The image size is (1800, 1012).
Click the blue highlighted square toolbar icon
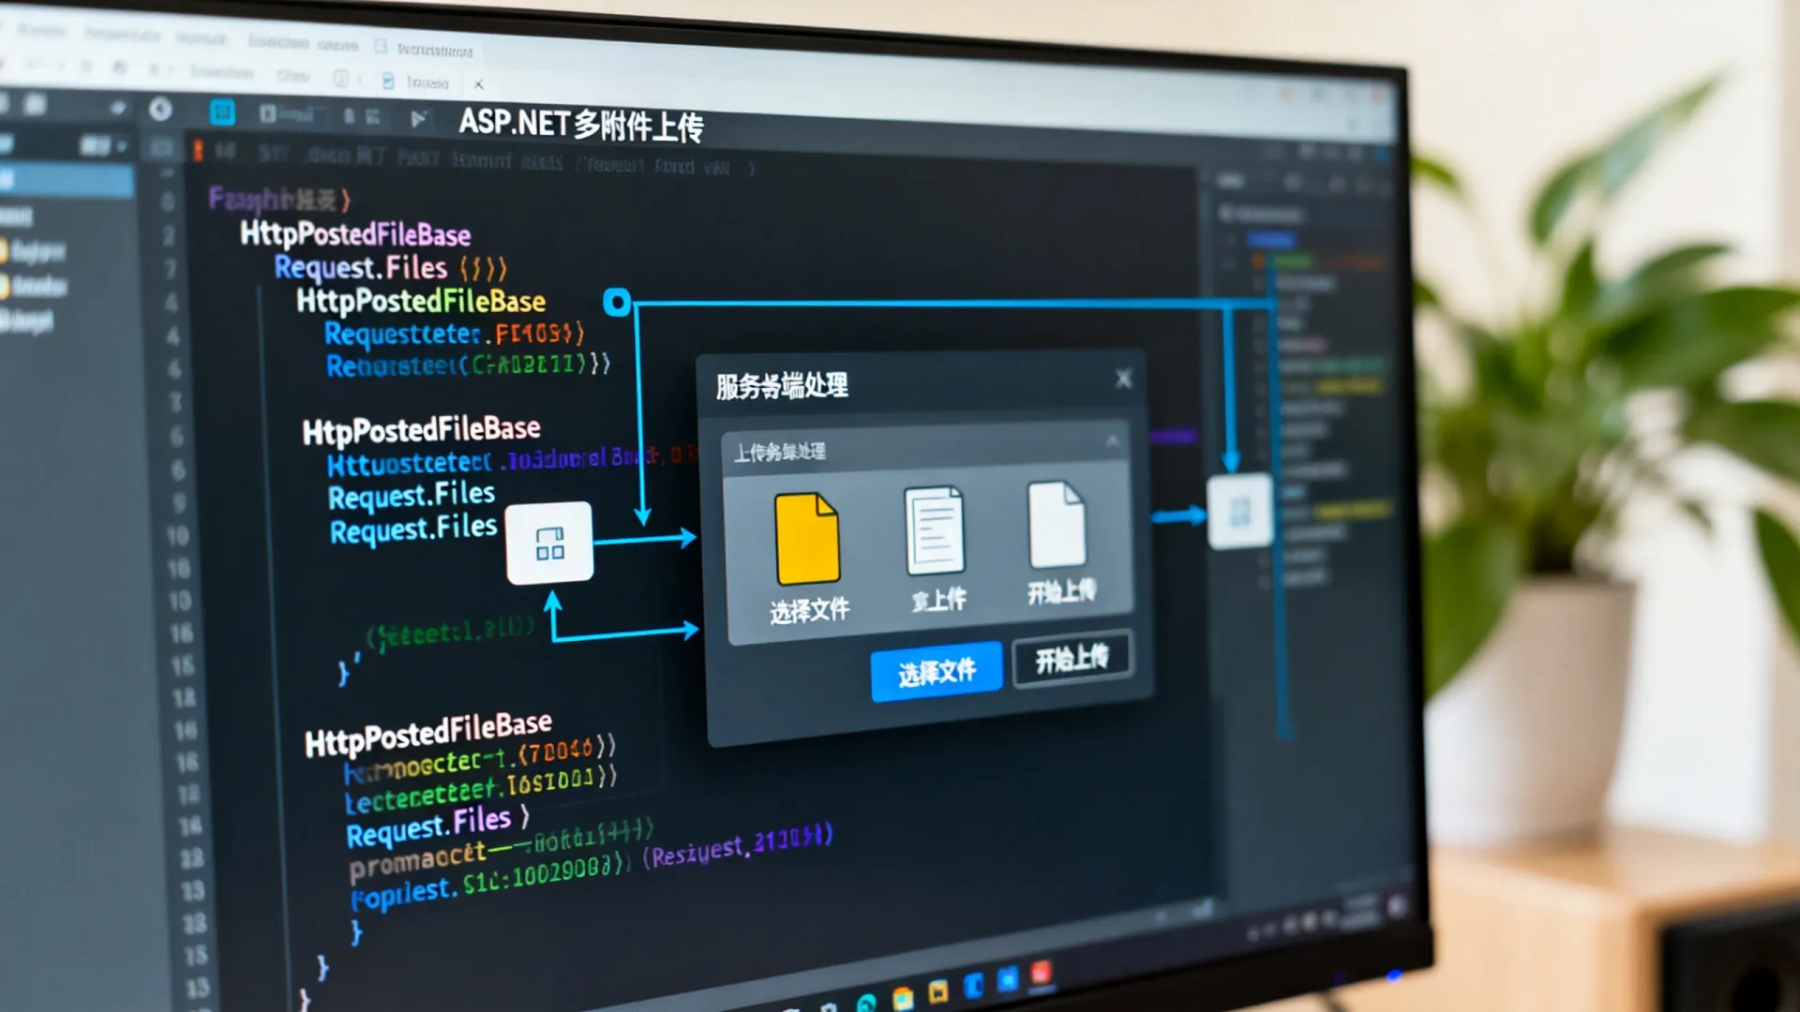click(x=222, y=112)
